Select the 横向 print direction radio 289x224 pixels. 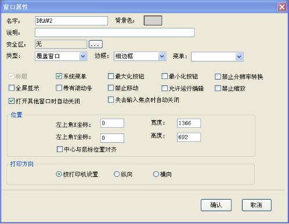click(156, 174)
